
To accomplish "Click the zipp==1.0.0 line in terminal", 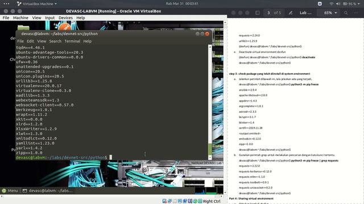I will pos(29,152).
